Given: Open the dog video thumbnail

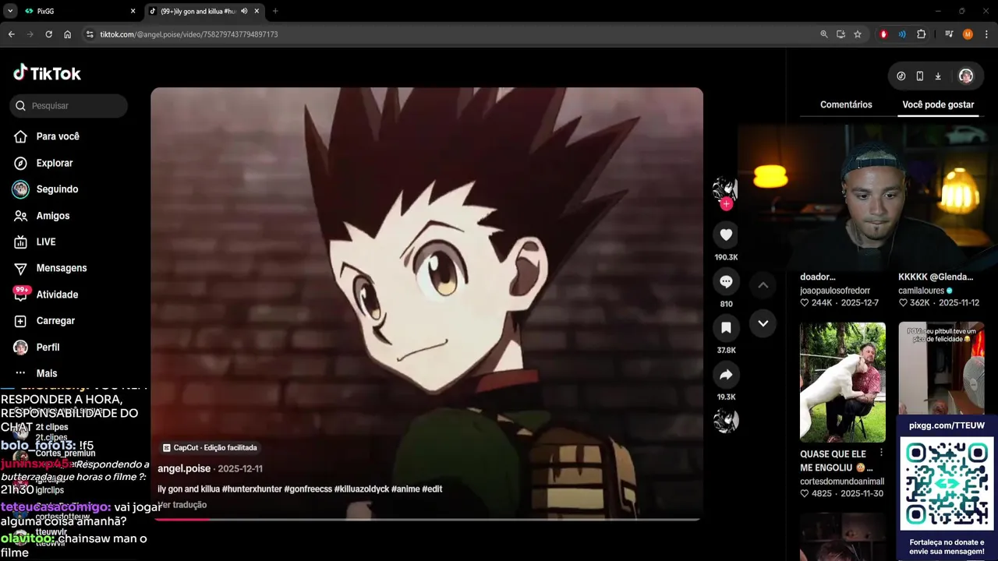Looking at the screenshot, I should click(x=843, y=383).
